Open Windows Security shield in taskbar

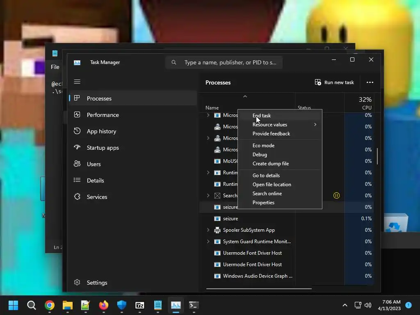121,305
